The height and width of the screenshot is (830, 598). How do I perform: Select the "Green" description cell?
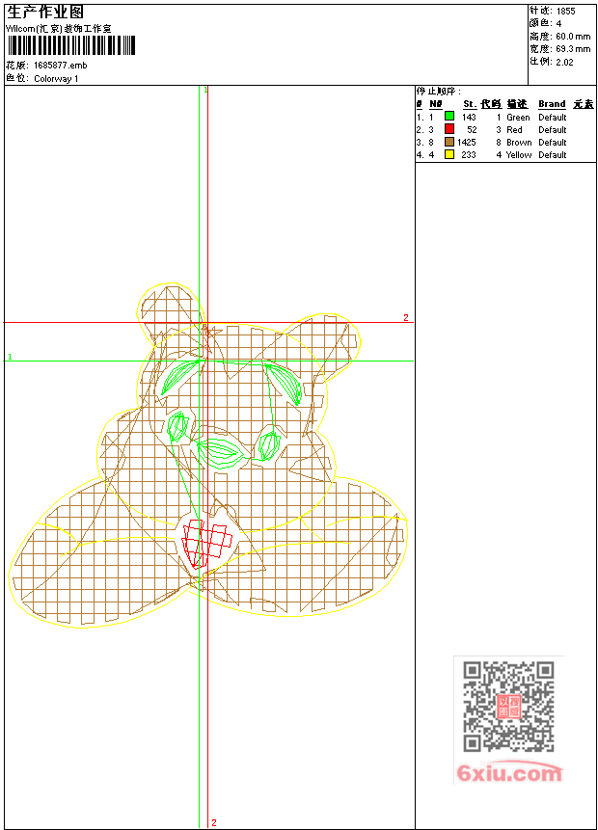[x=518, y=117]
